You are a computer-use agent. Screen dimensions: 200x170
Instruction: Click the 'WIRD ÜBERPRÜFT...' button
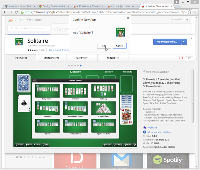(167, 42)
